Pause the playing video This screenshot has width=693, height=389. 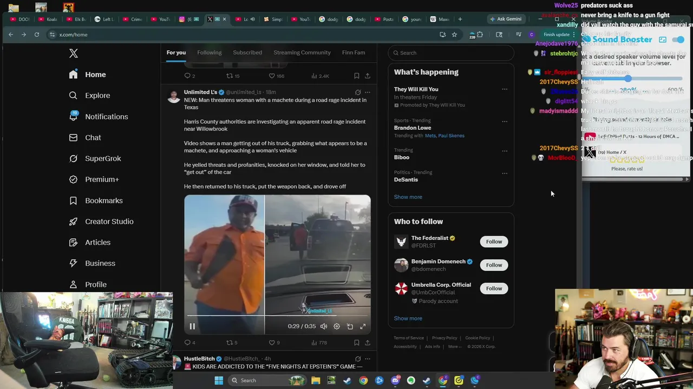[x=192, y=326]
